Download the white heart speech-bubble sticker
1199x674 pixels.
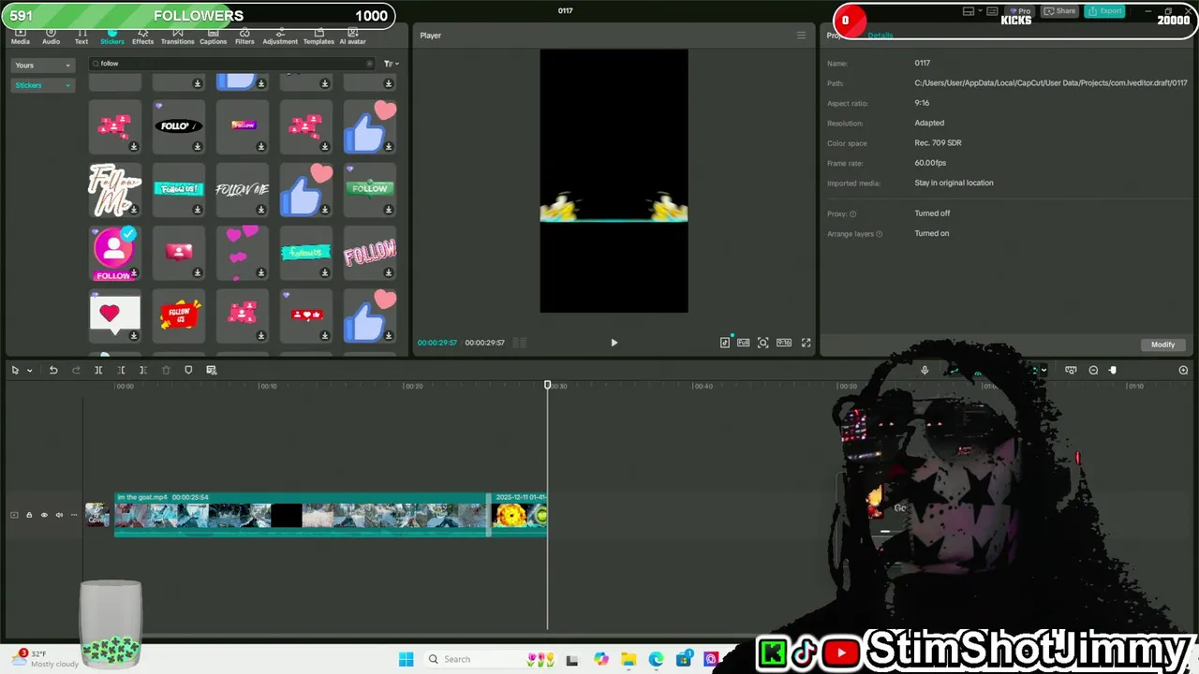click(134, 336)
